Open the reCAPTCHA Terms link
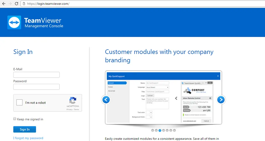This screenshot has height=141, width=265. point(76,110)
